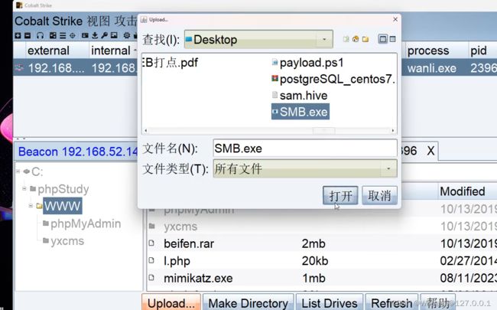
Task: Select the wanli.exe process cell
Action: (432, 68)
